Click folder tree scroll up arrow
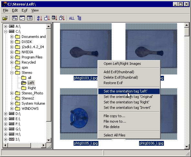The width and height of the screenshot is (191, 157). click(x=49, y=26)
